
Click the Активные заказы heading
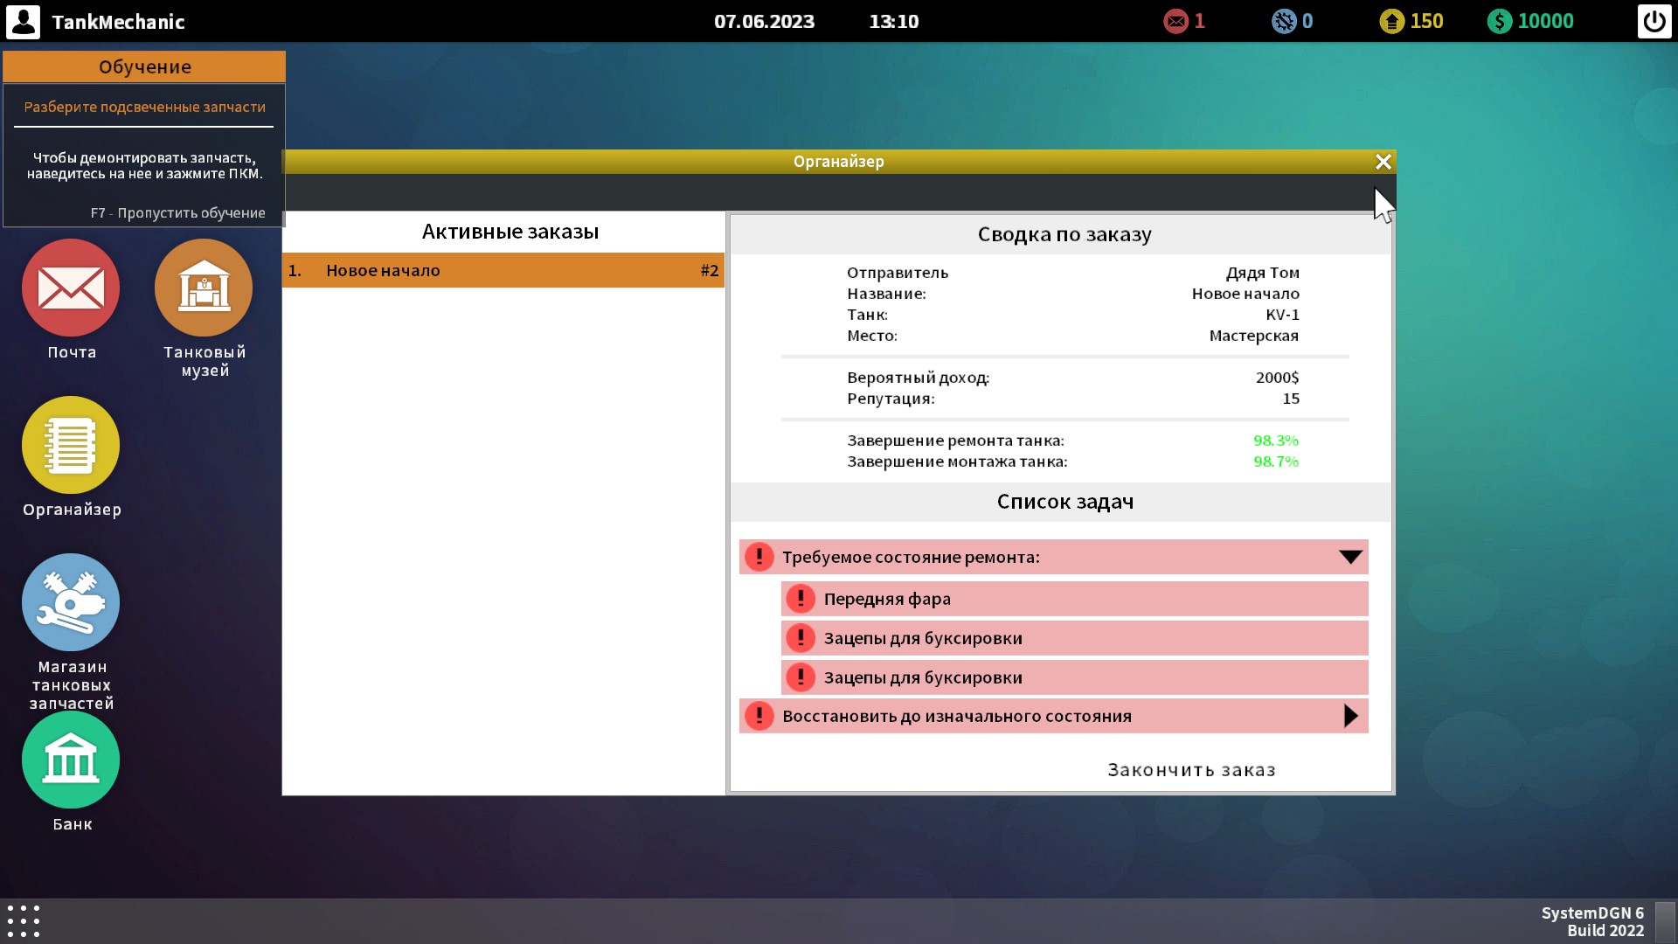pyautogui.click(x=510, y=232)
